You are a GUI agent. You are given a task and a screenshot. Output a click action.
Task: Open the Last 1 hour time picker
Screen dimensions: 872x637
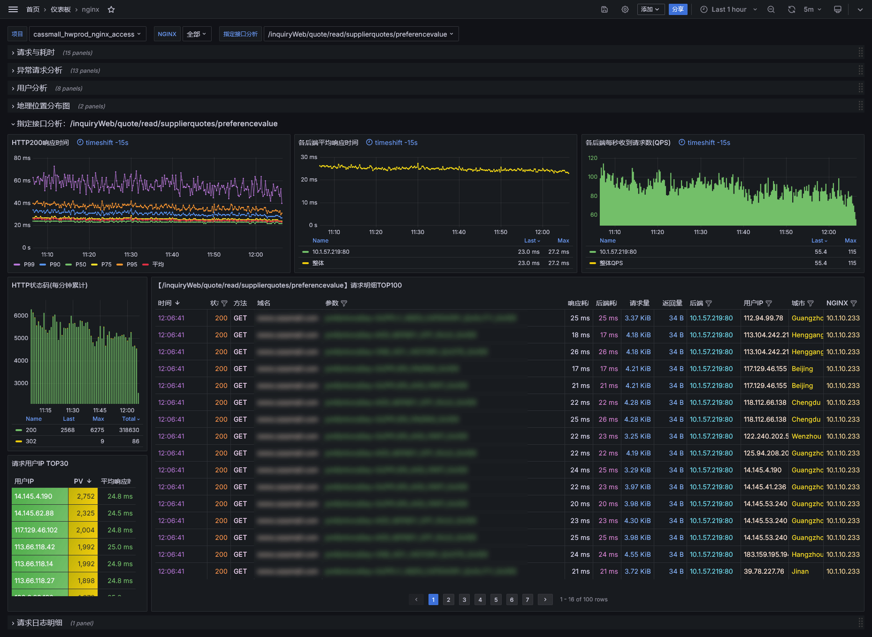pos(728,9)
